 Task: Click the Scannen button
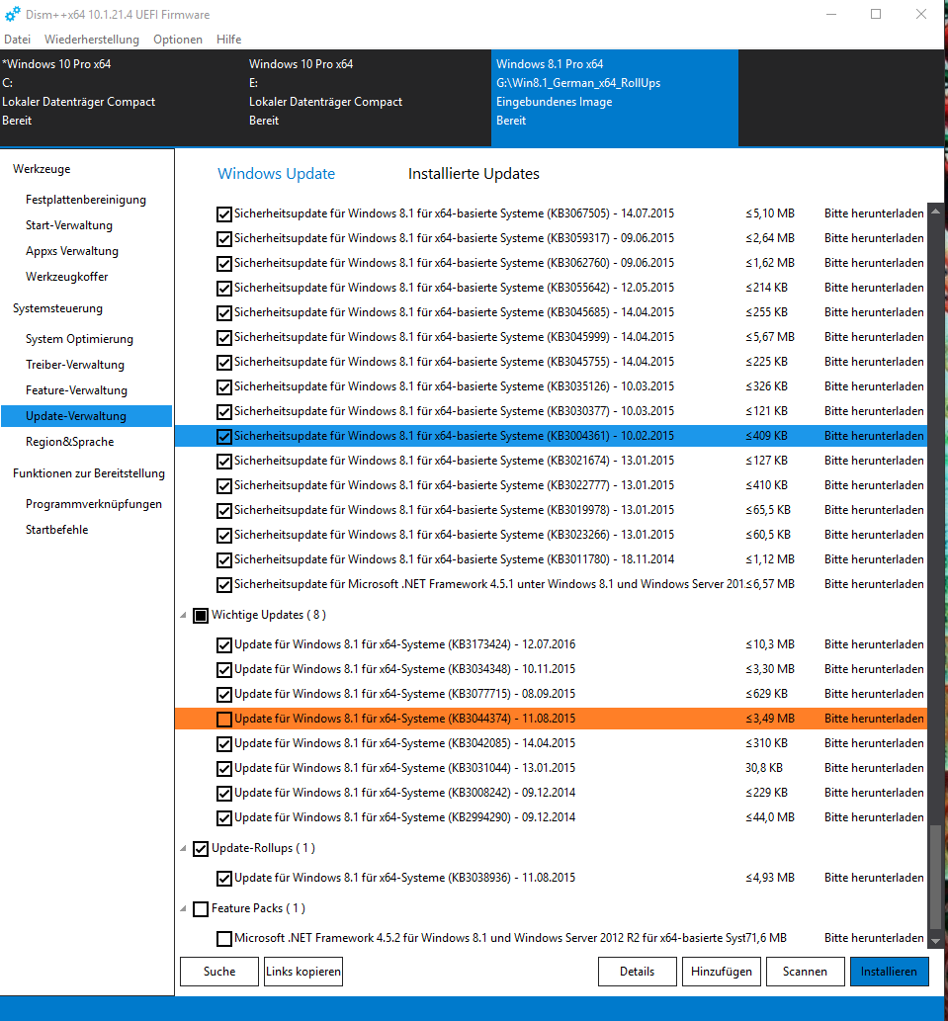[x=806, y=972]
